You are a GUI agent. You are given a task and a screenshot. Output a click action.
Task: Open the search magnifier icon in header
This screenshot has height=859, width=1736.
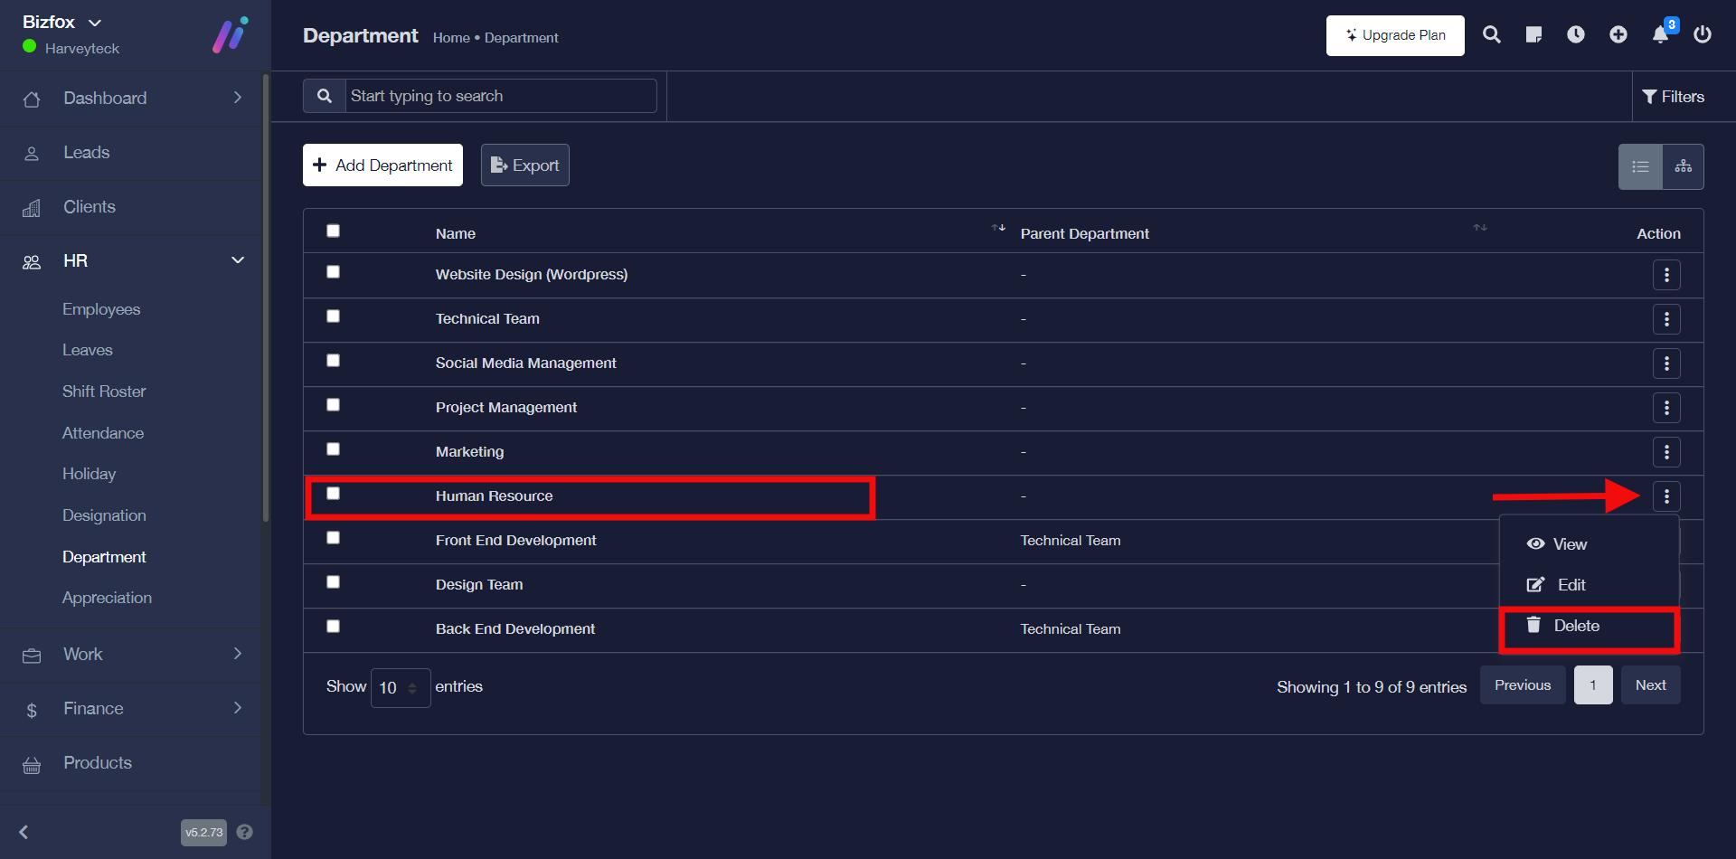tap(1491, 35)
